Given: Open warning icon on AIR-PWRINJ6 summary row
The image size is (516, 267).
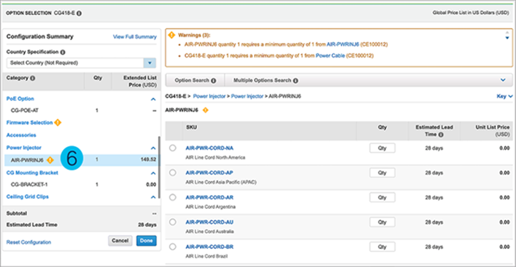Looking at the screenshot, I should 50,160.
